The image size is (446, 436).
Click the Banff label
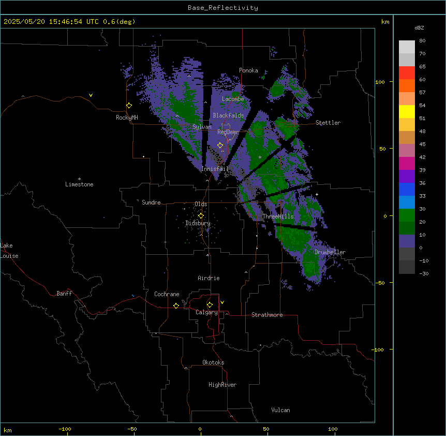tap(64, 294)
